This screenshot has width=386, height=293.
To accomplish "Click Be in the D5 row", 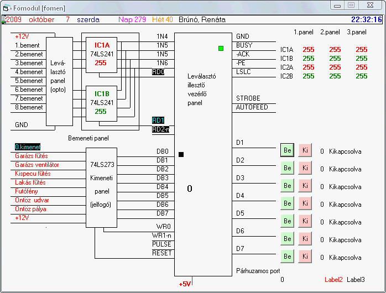I will click(287, 221).
